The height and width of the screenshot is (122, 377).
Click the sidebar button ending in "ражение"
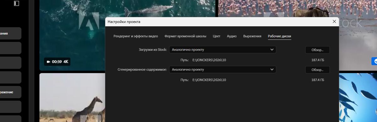click(11, 92)
